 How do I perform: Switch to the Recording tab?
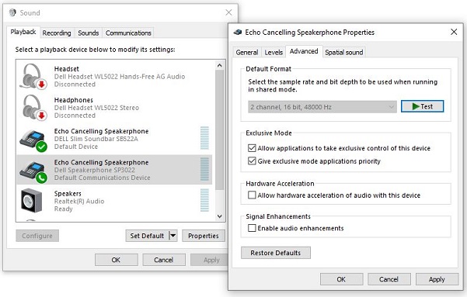tap(57, 33)
